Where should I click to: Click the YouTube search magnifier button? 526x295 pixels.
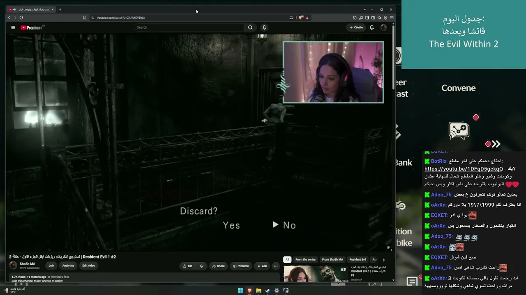coord(250,27)
